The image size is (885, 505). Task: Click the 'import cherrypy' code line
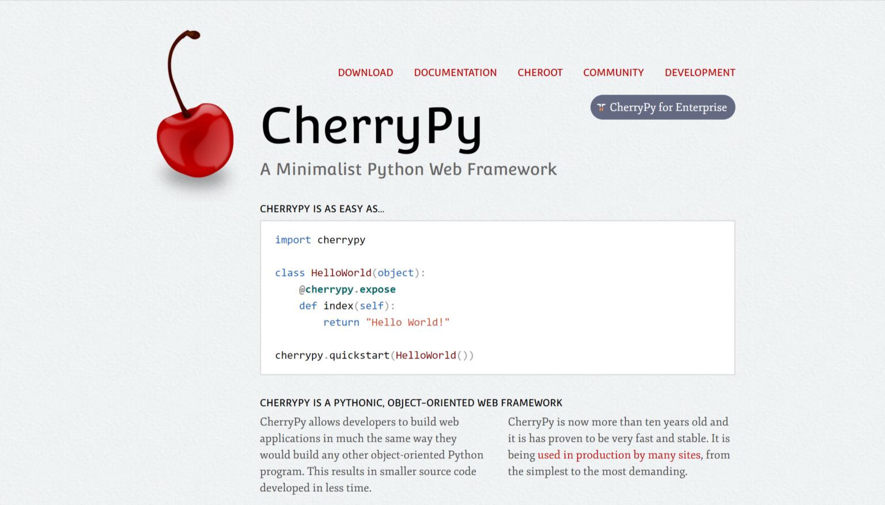tap(320, 240)
